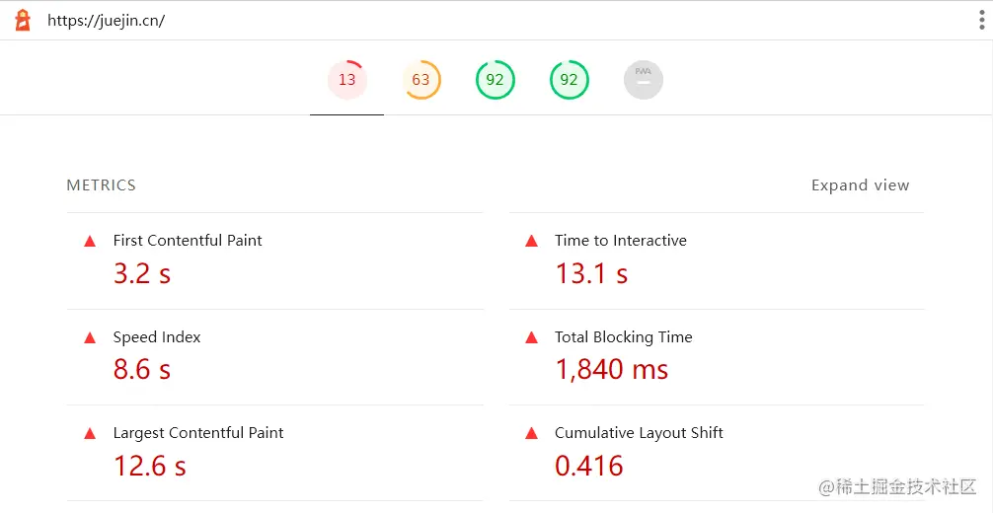993x513 pixels.
Task: Click the Largest Contentful Paint warning triangle
Action: [90, 433]
